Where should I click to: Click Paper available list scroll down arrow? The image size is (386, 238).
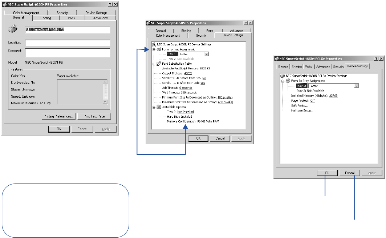(x=105, y=102)
